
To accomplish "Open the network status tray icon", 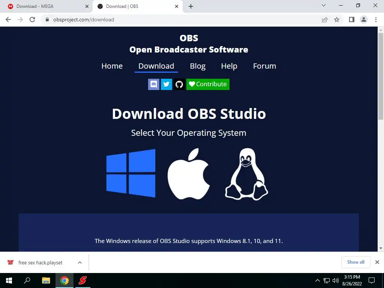I will pyautogui.click(x=327, y=280).
